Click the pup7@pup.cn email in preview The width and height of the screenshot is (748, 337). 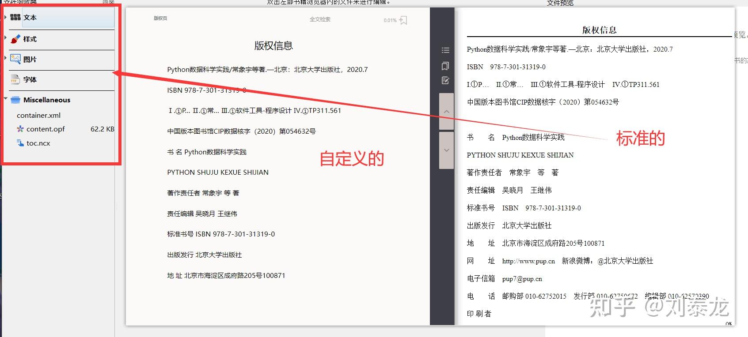click(x=522, y=278)
